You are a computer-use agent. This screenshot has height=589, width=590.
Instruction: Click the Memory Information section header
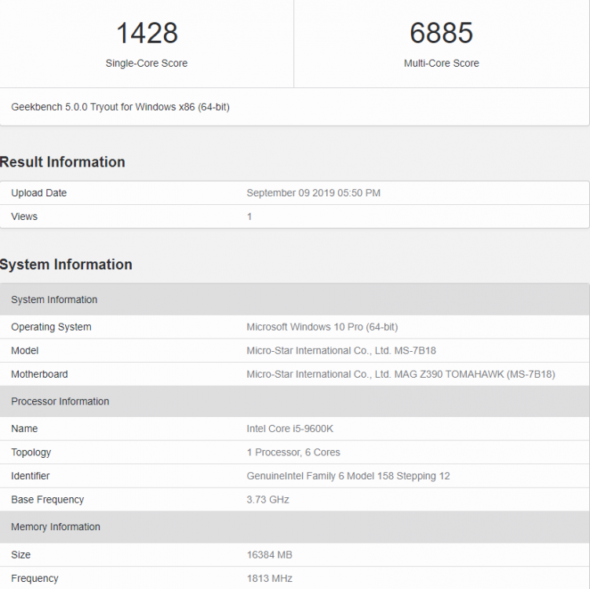pyautogui.click(x=295, y=527)
